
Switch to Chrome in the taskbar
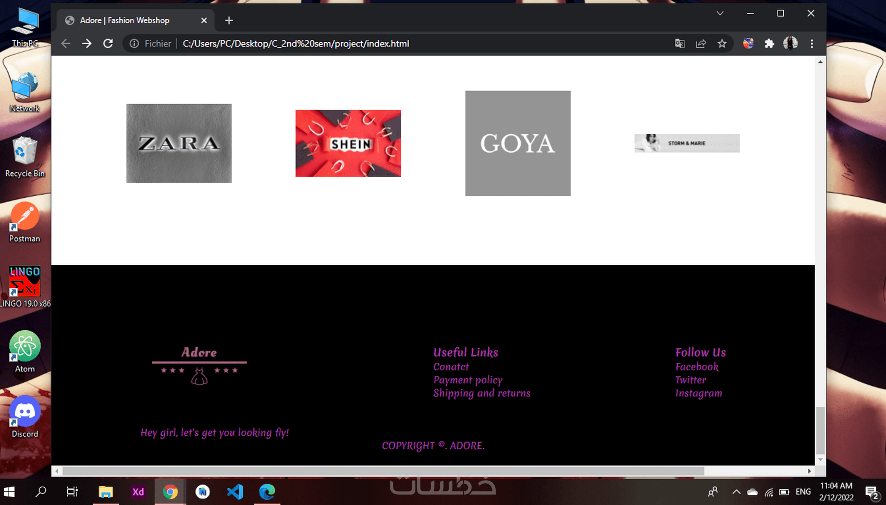point(170,492)
